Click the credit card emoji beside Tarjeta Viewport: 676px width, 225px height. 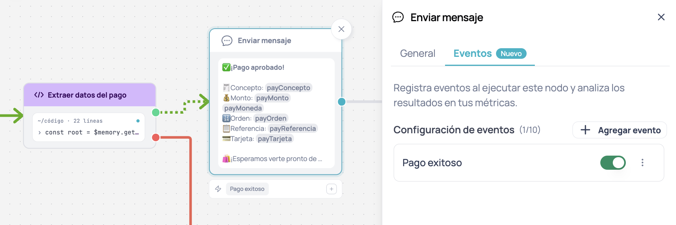(226, 139)
